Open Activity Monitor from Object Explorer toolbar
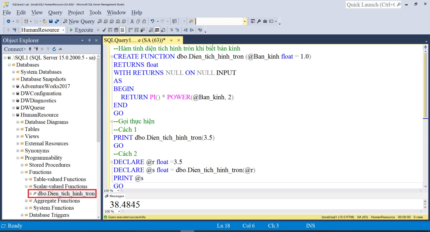Viewport: 430px width, 232px height. tap(60, 49)
